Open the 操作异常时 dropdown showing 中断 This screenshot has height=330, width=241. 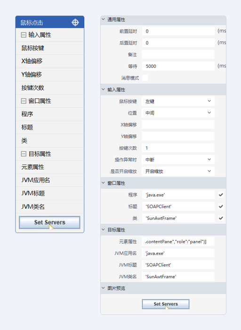[x=178, y=159]
